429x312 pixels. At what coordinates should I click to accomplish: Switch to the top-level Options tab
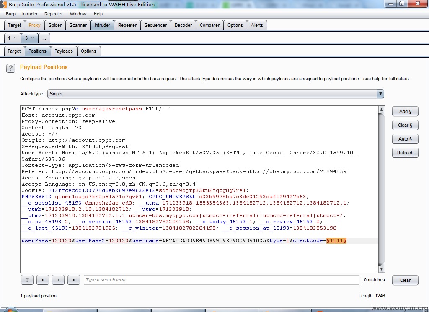(235, 25)
